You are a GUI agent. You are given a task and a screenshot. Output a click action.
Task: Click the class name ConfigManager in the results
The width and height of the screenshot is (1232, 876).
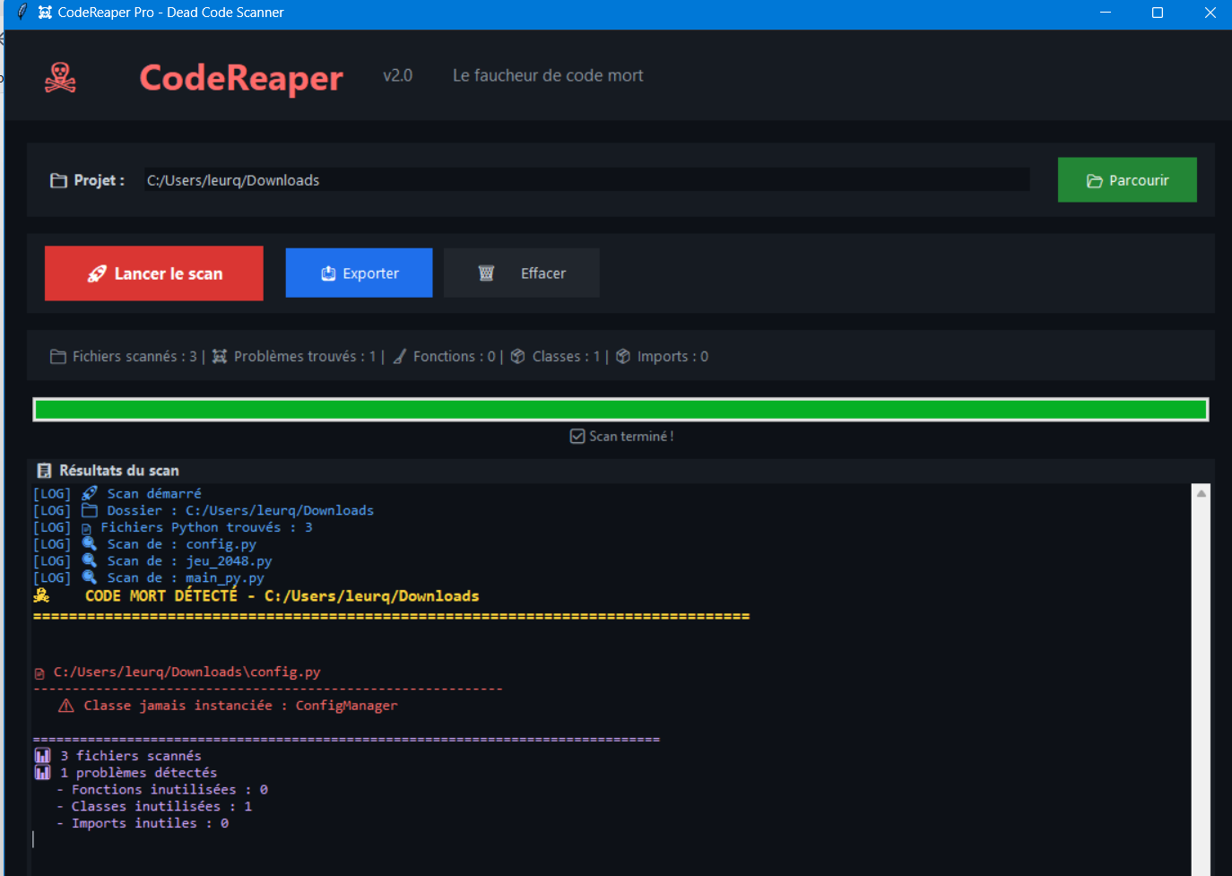(x=346, y=706)
